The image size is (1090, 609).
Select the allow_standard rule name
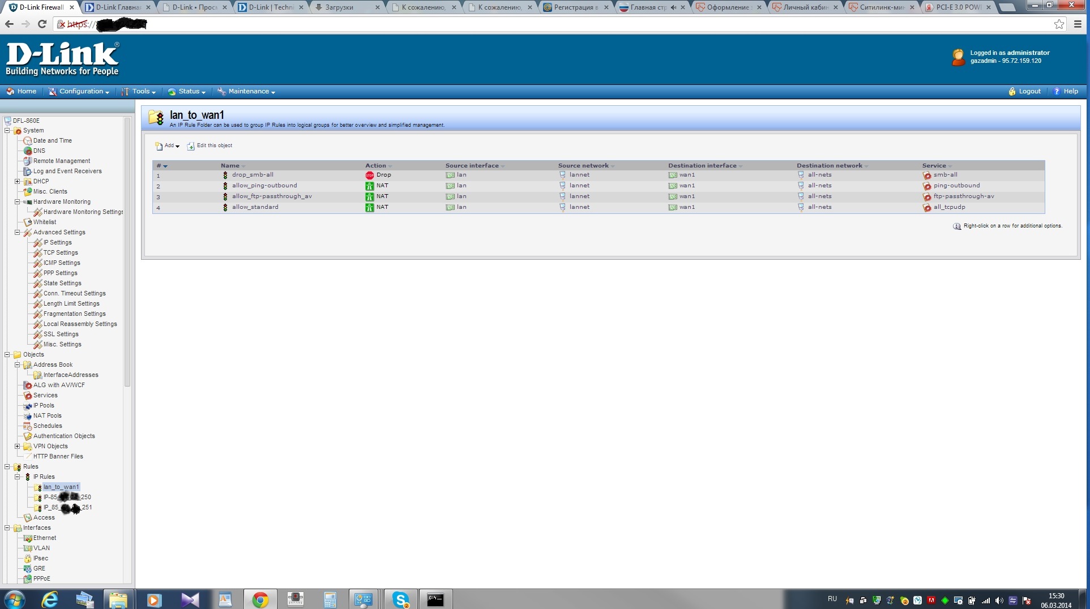tap(255, 207)
